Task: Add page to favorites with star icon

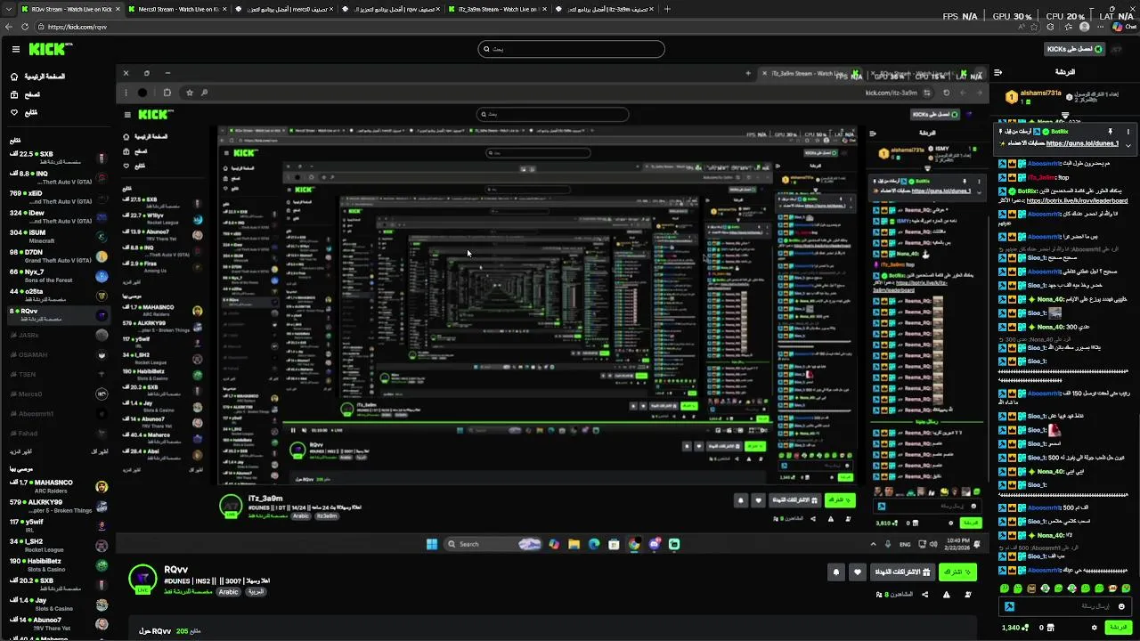Action: click(1035, 27)
